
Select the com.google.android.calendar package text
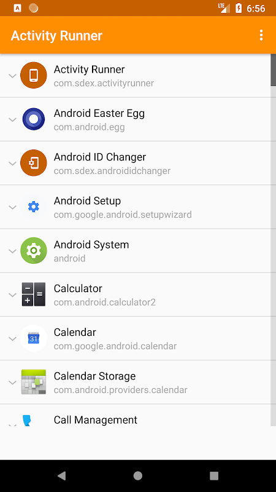pos(115,346)
